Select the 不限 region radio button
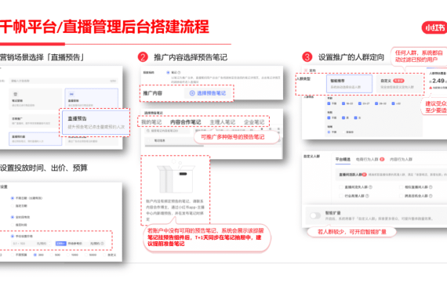The width and height of the screenshot is (447, 282). click(x=329, y=132)
